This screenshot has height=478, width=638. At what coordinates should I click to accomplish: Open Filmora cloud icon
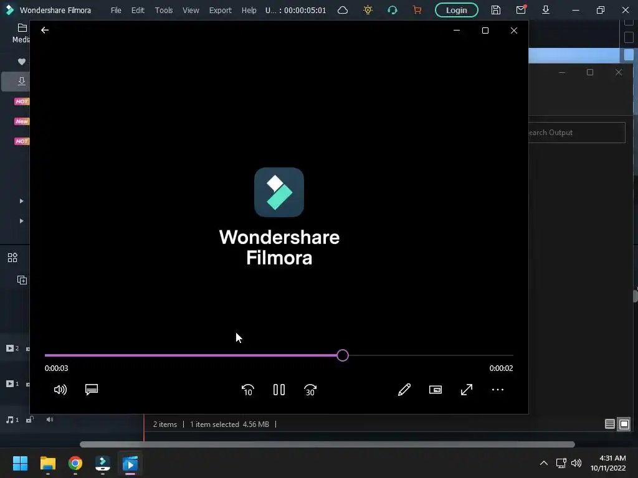343,10
